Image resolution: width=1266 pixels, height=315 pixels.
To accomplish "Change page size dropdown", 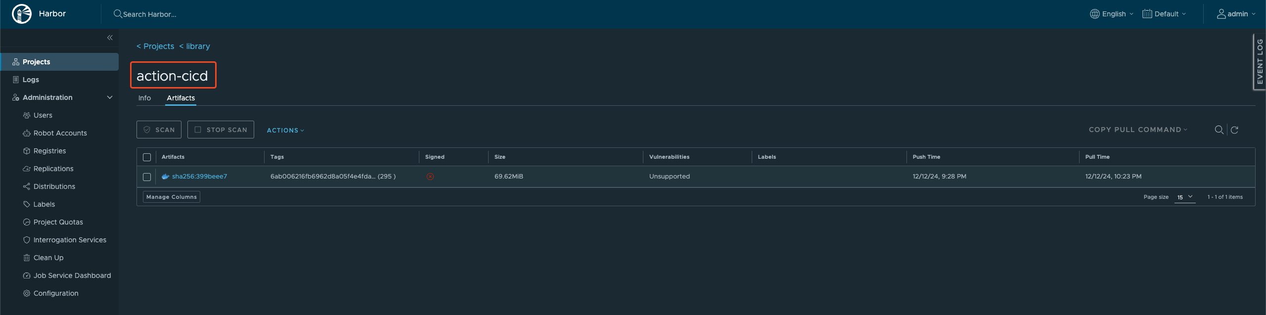I will (1185, 197).
